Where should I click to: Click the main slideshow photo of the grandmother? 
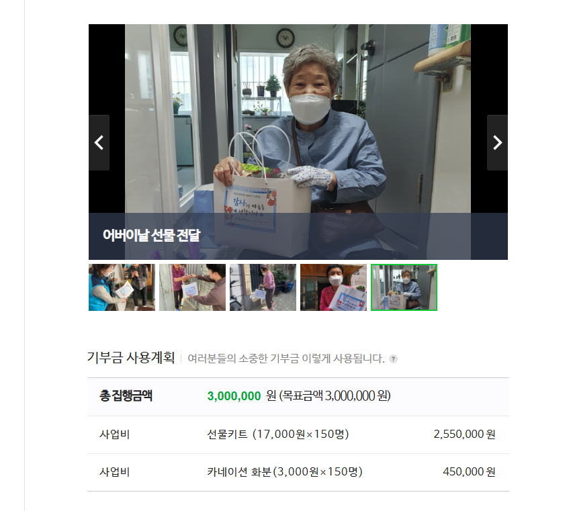pyautogui.click(x=298, y=120)
